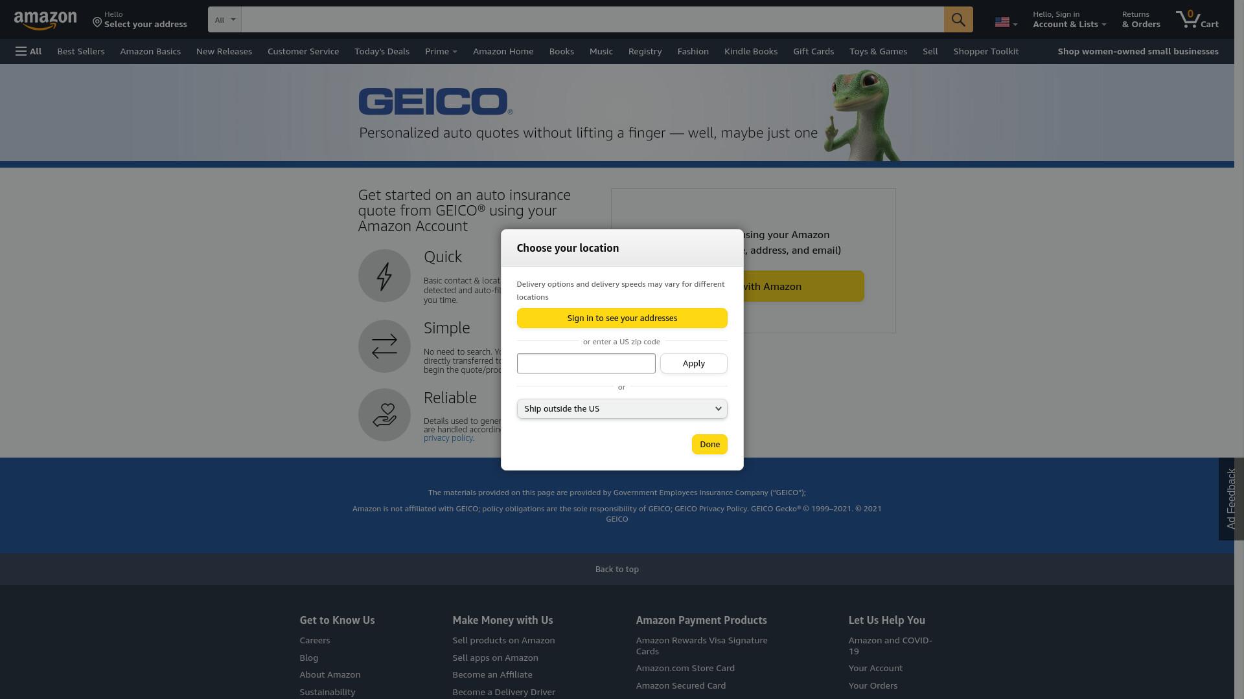The height and width of the screenshot is (699, 1244).
Task: Open the All hamburger menu
Action: [x=29, y=51]
